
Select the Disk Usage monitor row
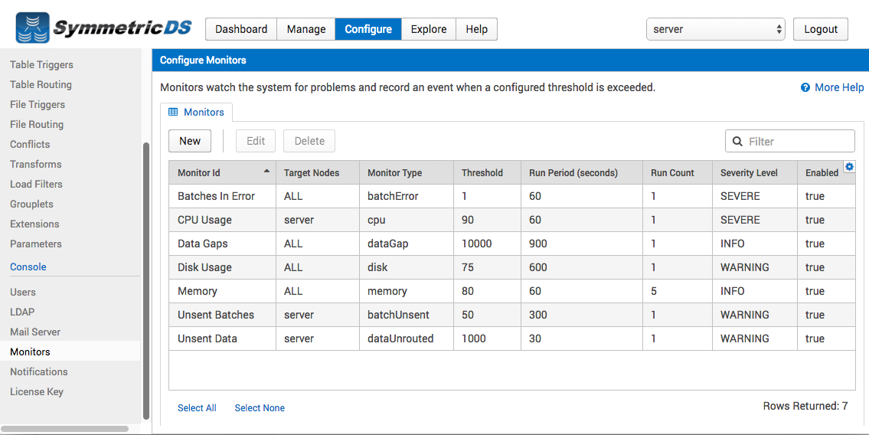point(512,267)
